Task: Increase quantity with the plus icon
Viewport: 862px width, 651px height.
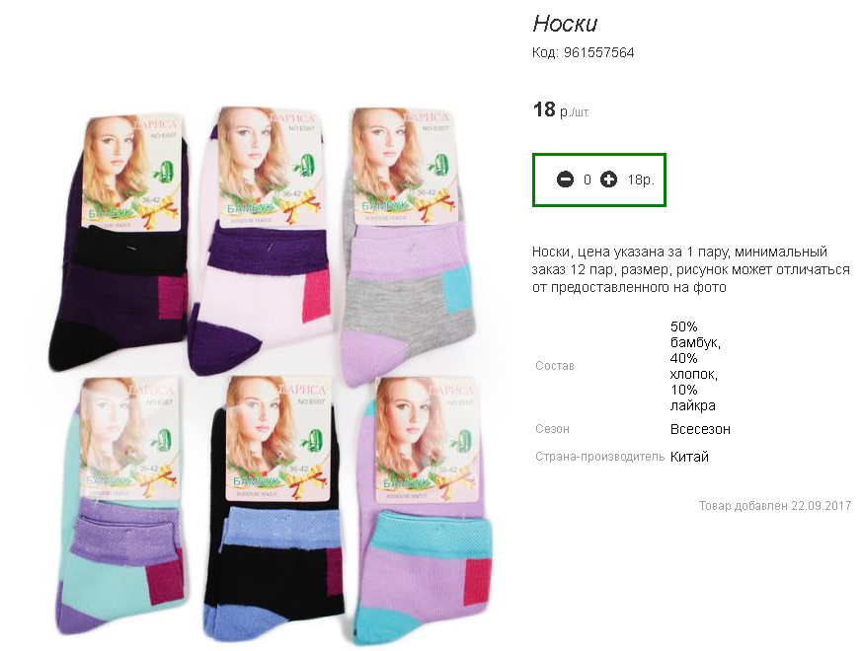Action: coord(608,180)
